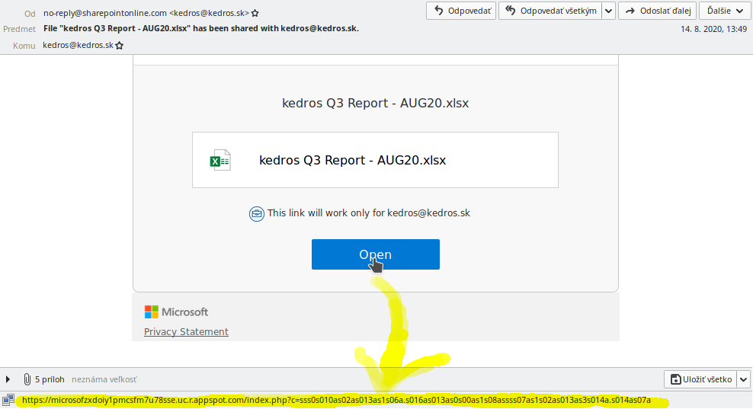
Task: Click the kedros Q3 Report - AUG20.xlsx file card
Action: [x=375, y=160]
